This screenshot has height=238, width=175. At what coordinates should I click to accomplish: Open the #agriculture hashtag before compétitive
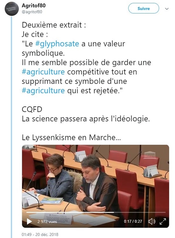click(x=43, y=72)
